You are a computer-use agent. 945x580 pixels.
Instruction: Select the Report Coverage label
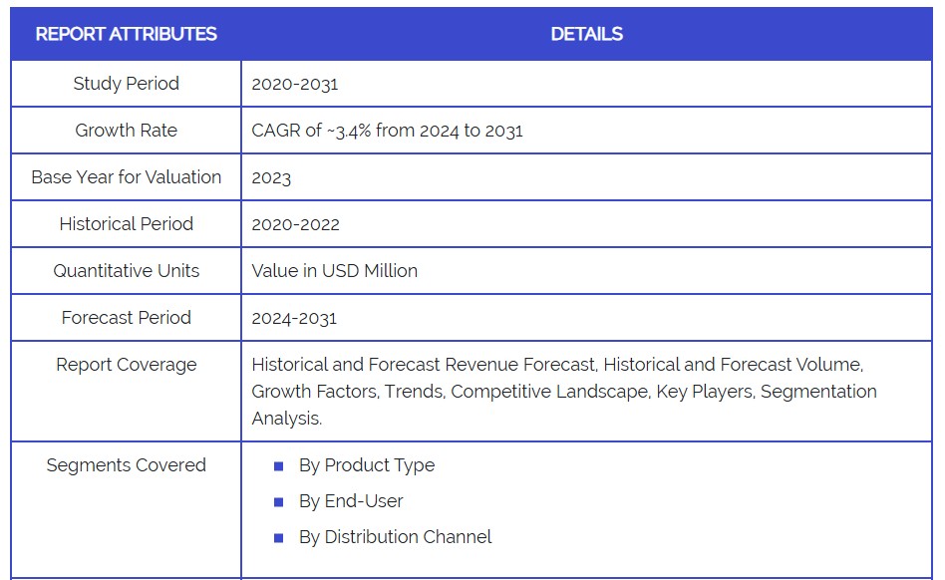point(126,365)
